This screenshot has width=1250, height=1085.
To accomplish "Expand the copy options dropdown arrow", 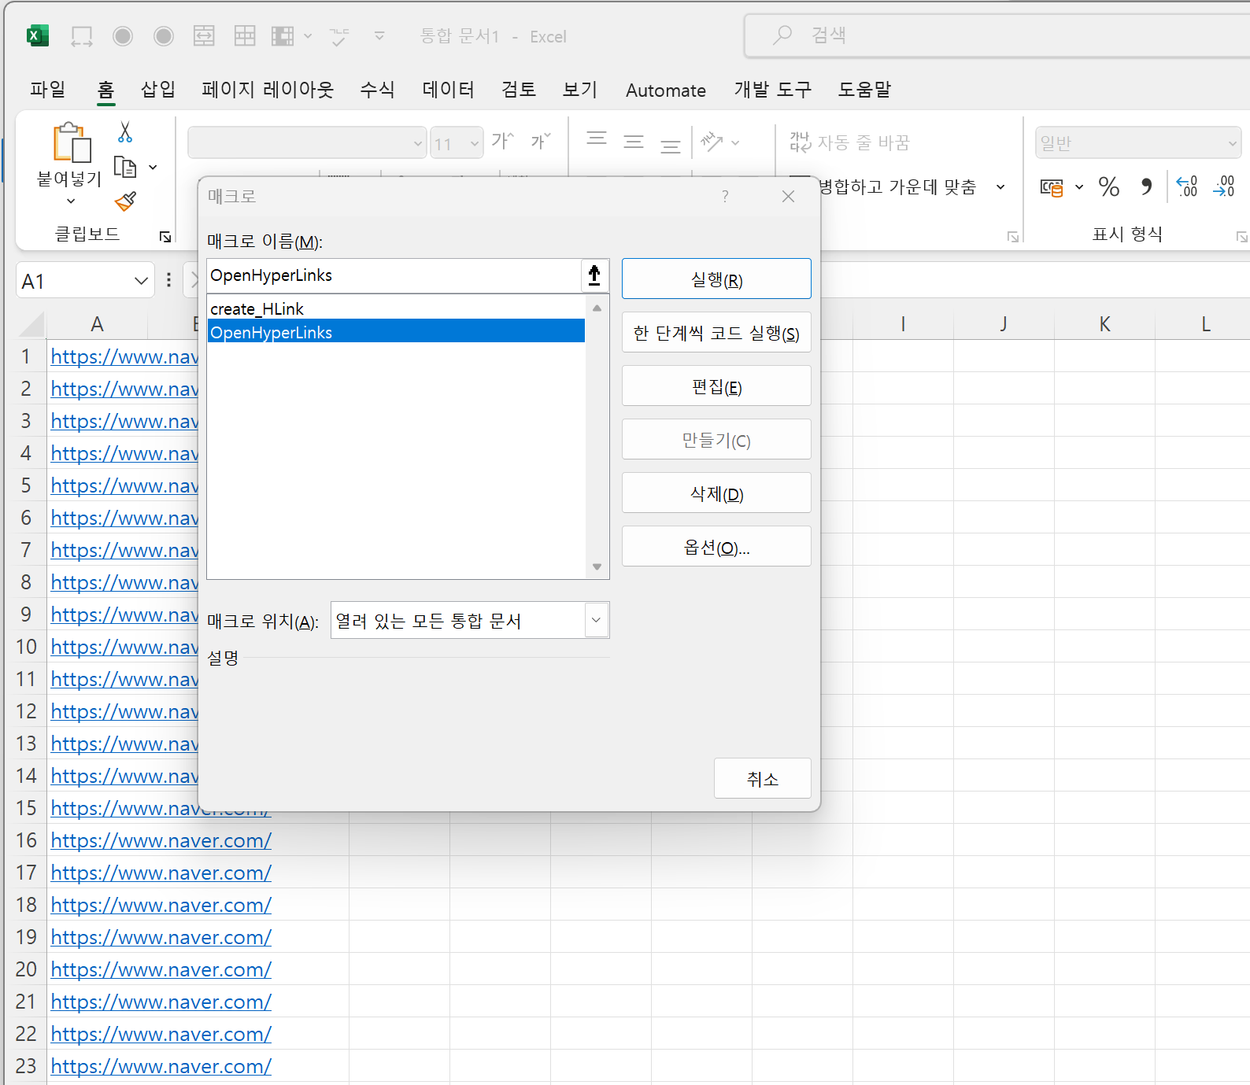I will (x=153, y=168).
